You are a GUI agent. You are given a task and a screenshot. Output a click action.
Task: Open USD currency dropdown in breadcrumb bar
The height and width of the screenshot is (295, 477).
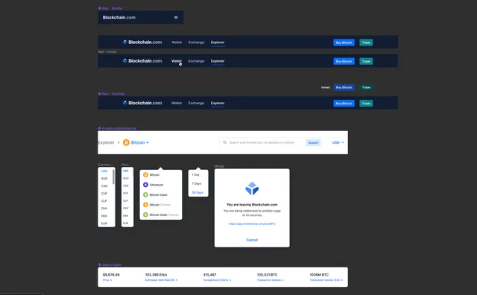point(338,142)
